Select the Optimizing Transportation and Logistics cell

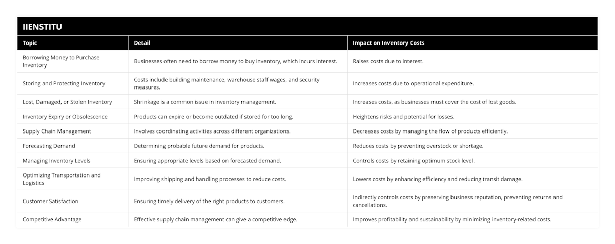[x=61, y=179]
